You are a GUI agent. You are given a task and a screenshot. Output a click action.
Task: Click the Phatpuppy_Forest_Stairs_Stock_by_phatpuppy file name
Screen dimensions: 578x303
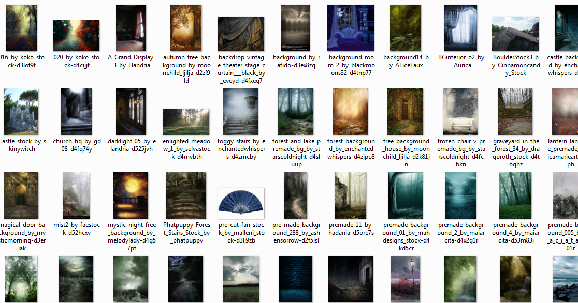[186, 233]
